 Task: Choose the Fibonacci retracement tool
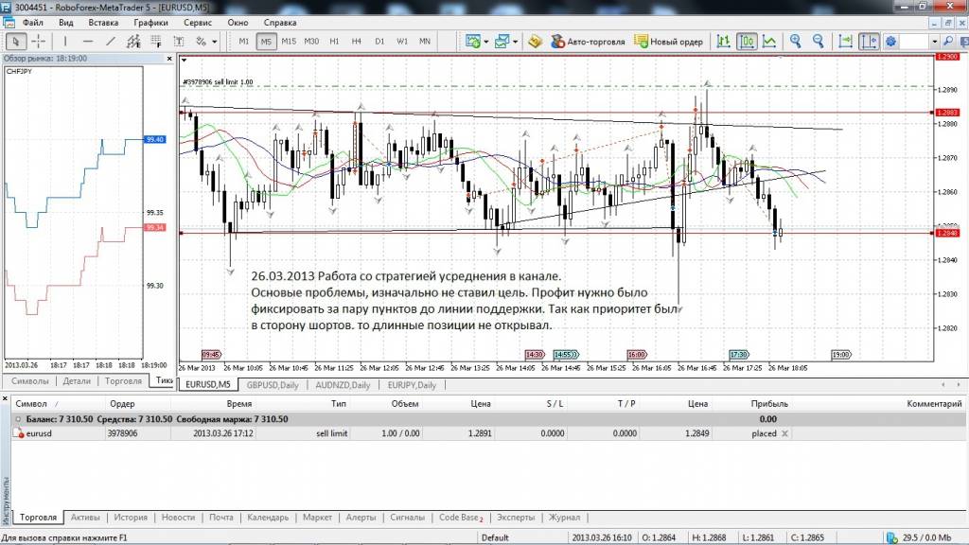coord(154,42)
